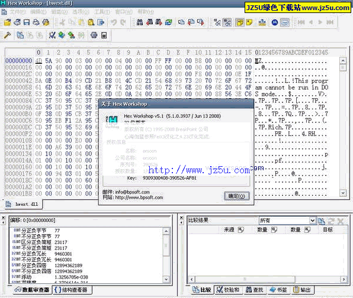Save the file with the floppy icon
Screen dimensions: 353x298
click(x=27, y=22)
